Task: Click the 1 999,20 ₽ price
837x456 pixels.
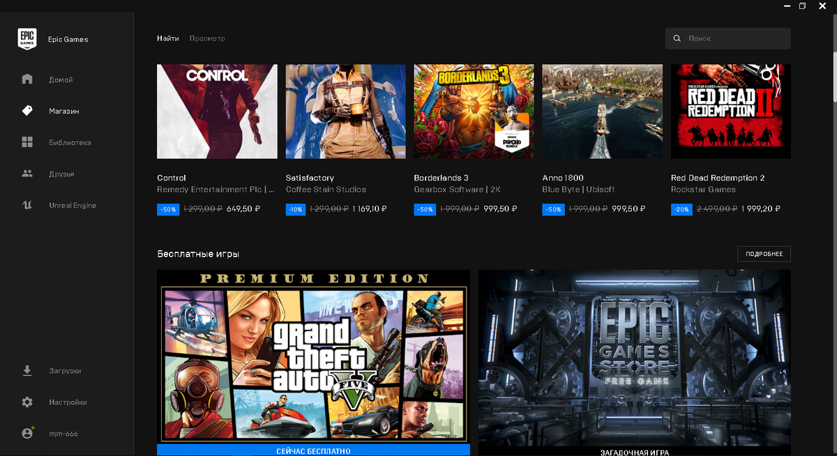Action: [761, 209]
